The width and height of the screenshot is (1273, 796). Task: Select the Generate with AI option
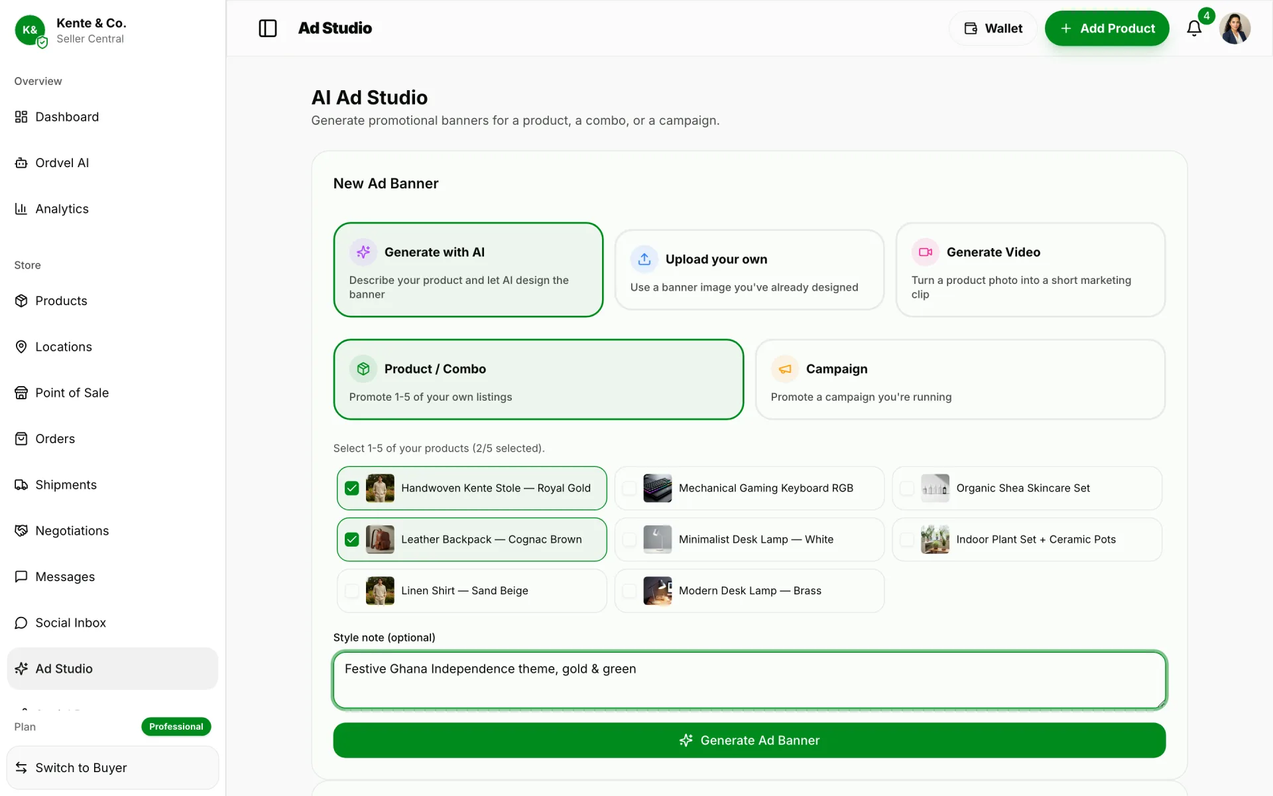(x=468, y=269)
